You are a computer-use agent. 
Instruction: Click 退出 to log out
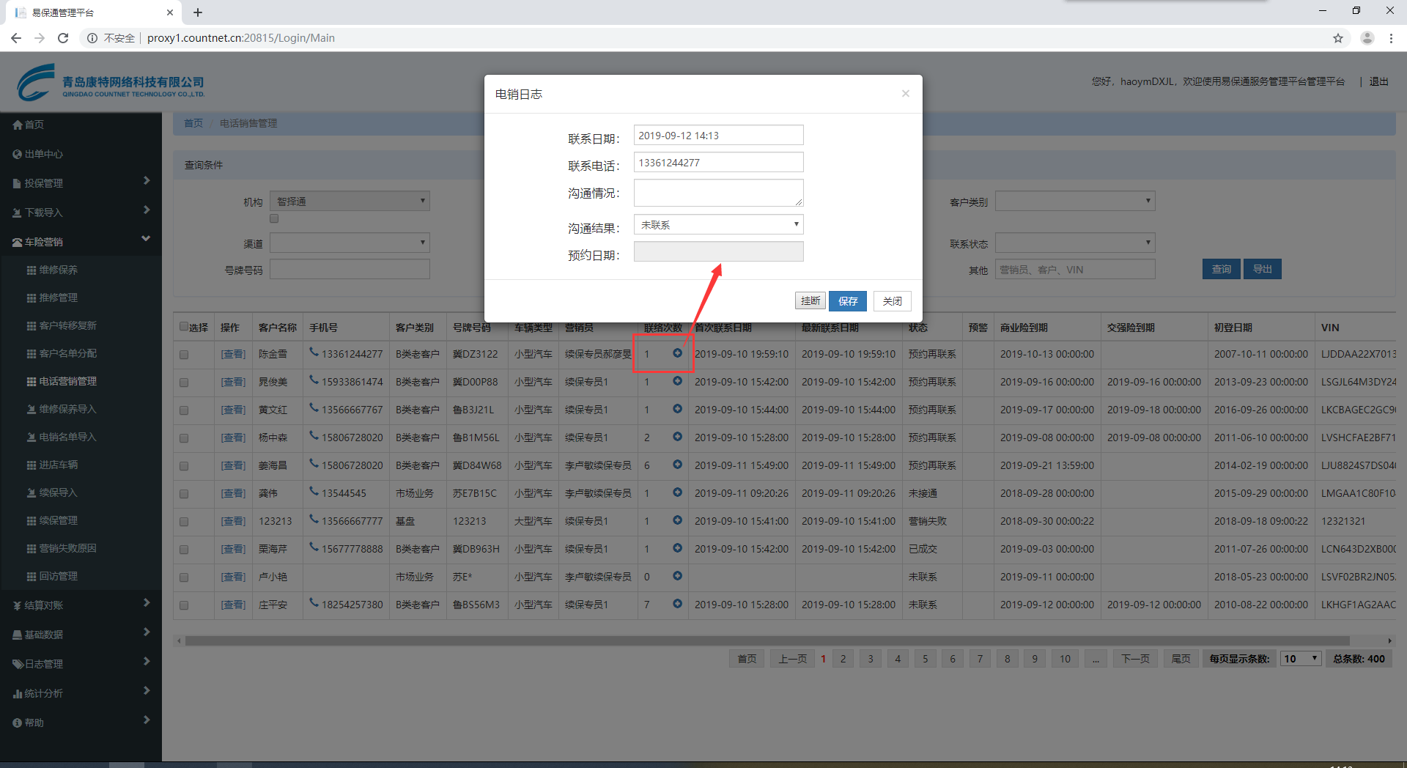tap(1378, 81)
